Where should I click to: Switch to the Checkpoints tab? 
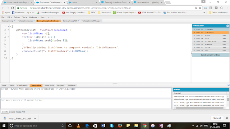(x=22, y=85)
